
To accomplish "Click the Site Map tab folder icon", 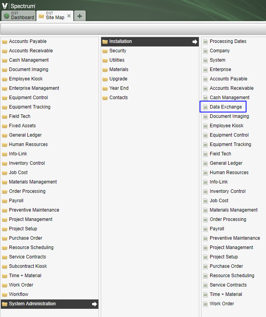I will (41, 16).
